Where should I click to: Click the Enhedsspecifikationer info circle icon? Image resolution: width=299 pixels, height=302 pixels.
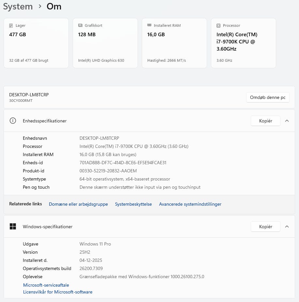[x=13, y=121]
